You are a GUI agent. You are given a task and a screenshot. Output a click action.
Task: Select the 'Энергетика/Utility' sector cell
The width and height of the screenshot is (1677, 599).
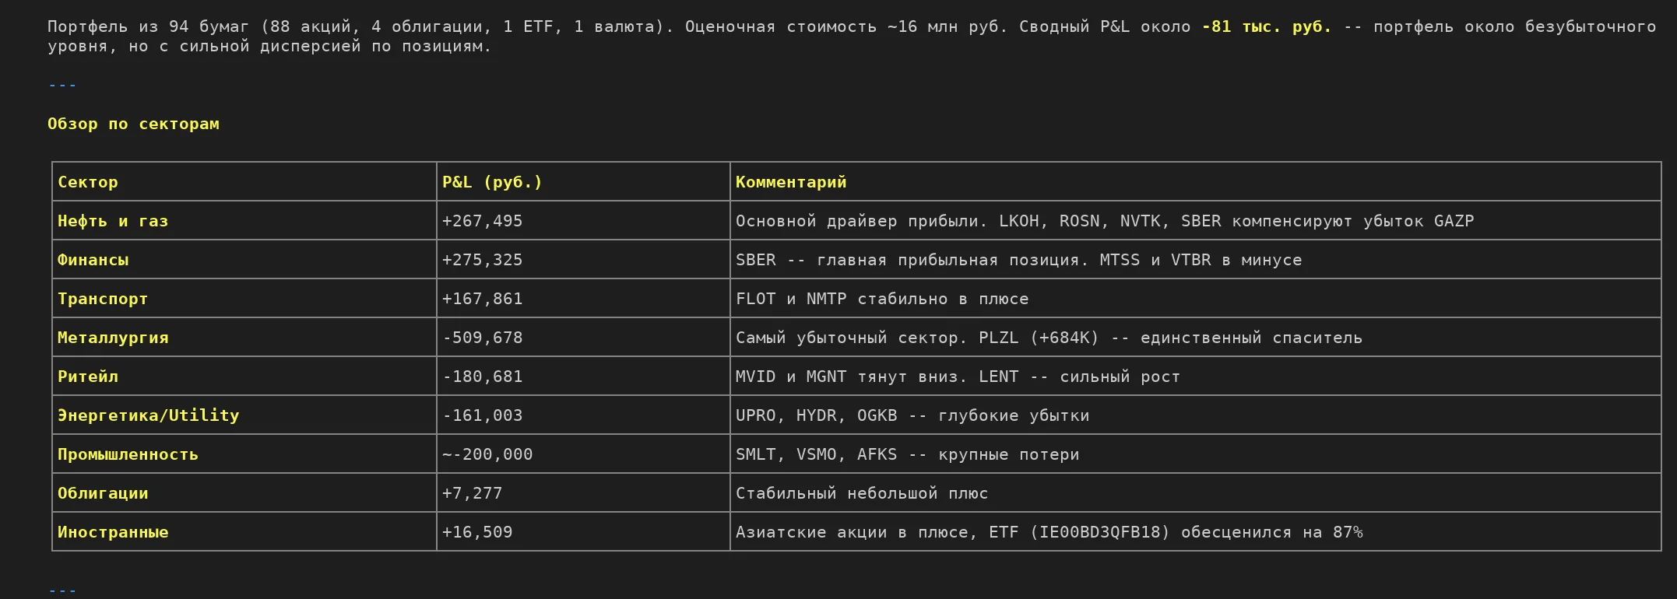click(x=148, y=415)
